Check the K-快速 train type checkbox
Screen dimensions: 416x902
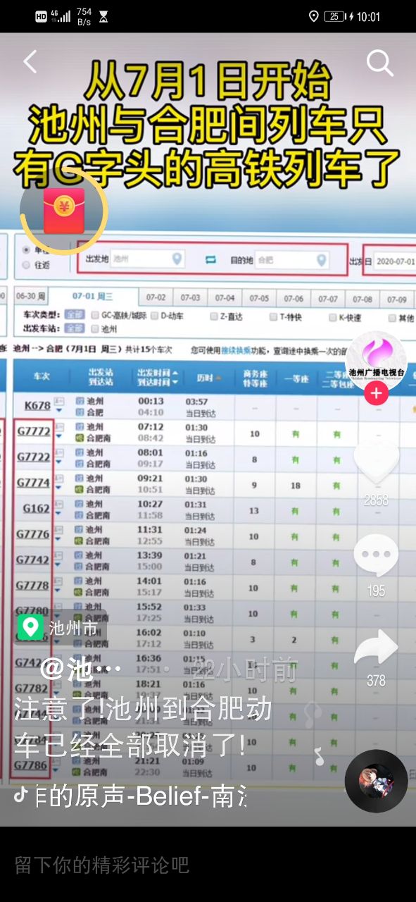click(x=332, y=317)
